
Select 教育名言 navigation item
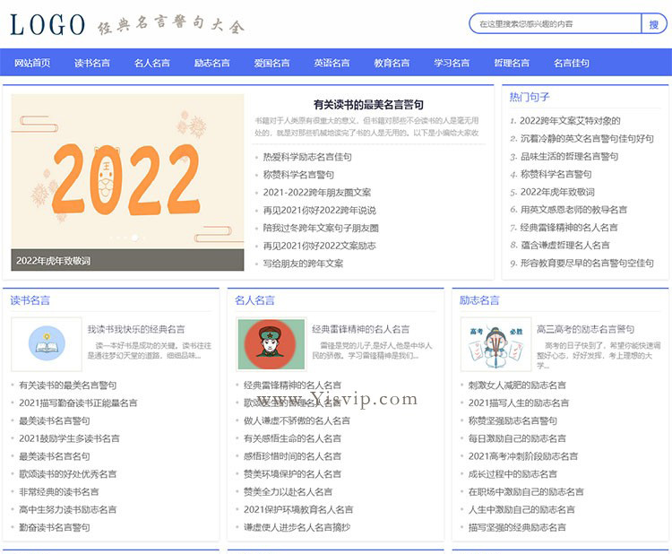[x=392, y=63]
